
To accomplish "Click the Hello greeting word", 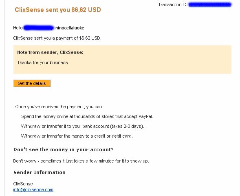I will [18, 28].
